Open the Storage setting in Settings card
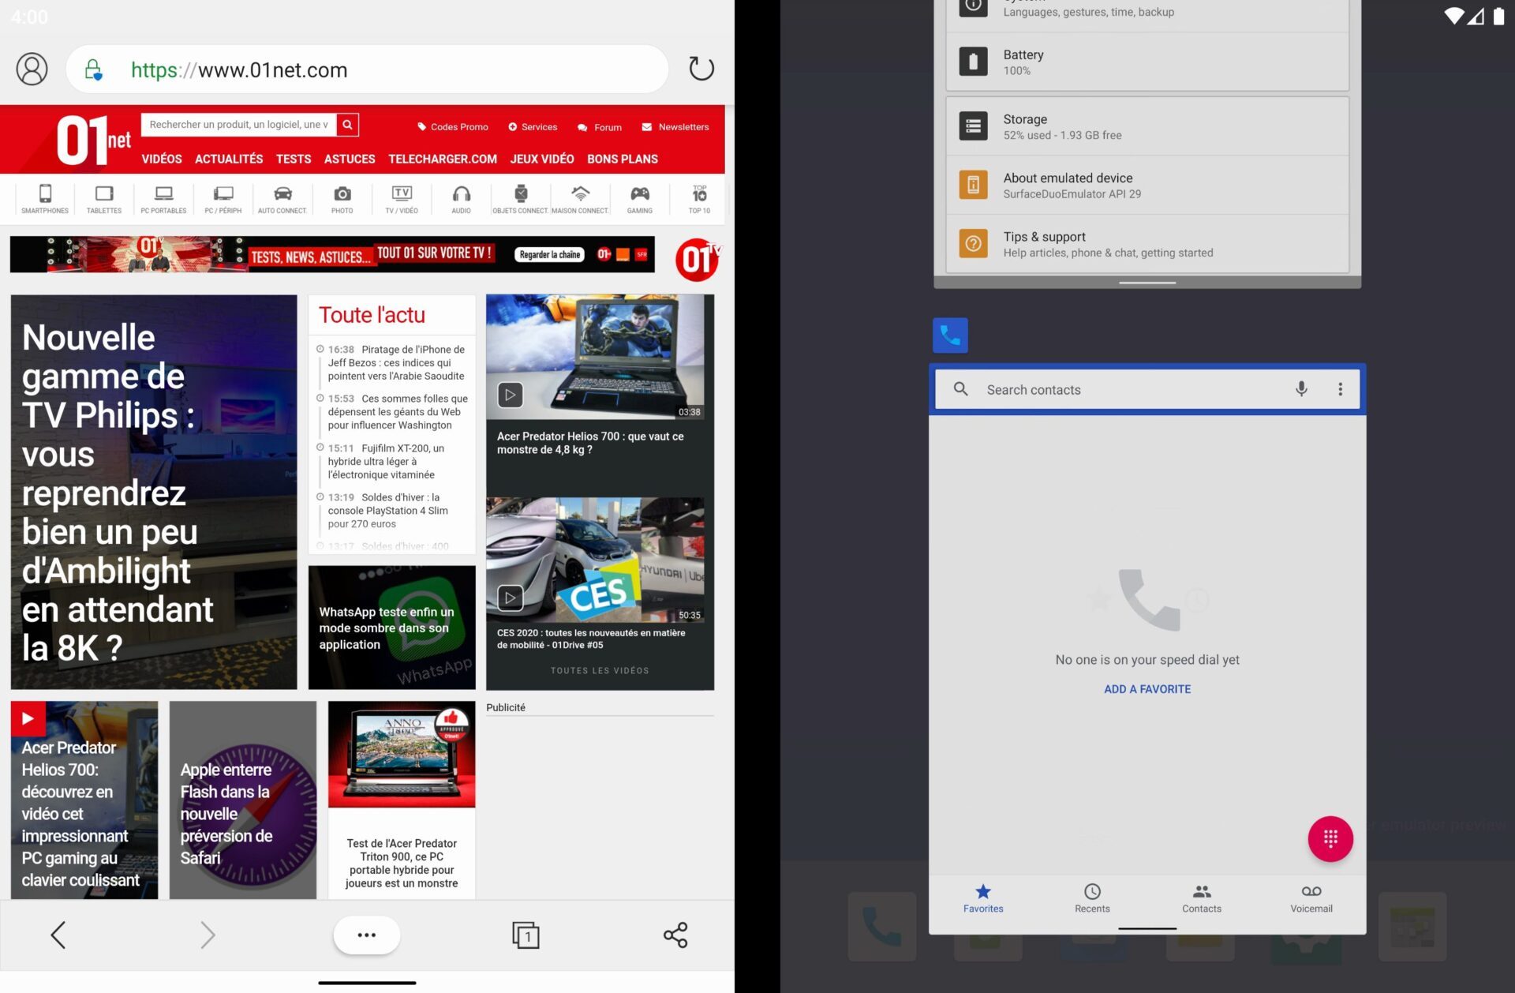Image resolution: width=1515 pixels, height=993 pixels. [1147, 126]
